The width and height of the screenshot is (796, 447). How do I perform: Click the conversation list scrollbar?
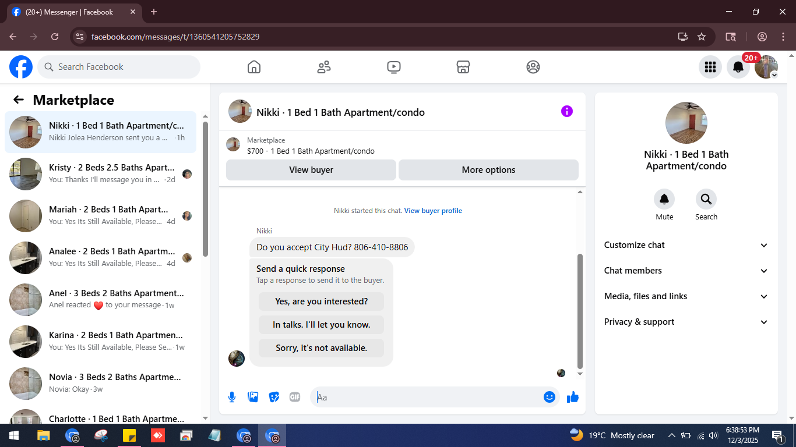tap(205, 189)
